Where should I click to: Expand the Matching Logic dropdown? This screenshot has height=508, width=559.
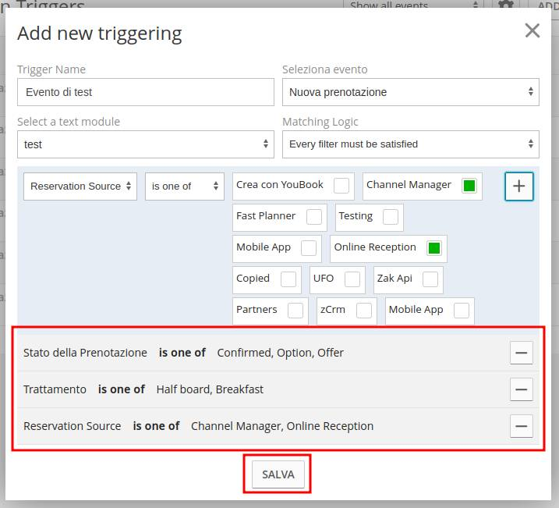coord(410,144)
